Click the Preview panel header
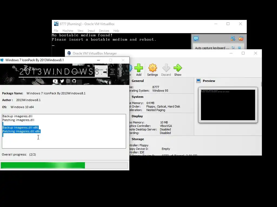 209,81
